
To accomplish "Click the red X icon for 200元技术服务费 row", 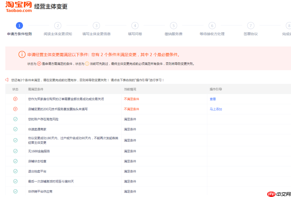I will 15,109.
